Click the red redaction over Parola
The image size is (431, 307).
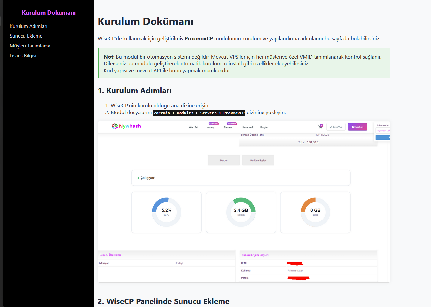(x=298, y=278)
